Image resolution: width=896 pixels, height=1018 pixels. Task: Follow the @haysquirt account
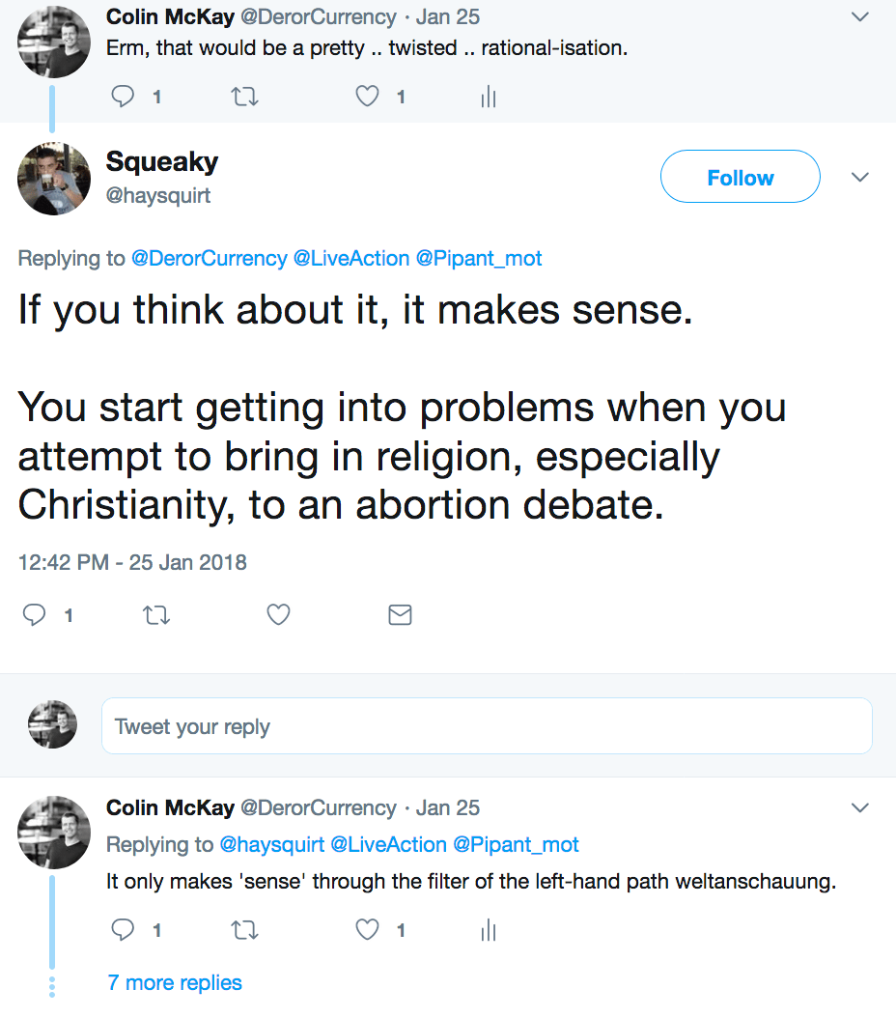click(x=740, y=177)
